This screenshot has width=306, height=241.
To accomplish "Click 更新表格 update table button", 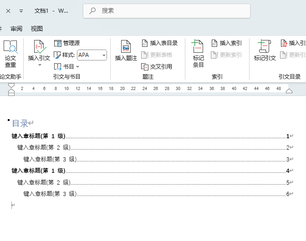I will pos(157,55).
